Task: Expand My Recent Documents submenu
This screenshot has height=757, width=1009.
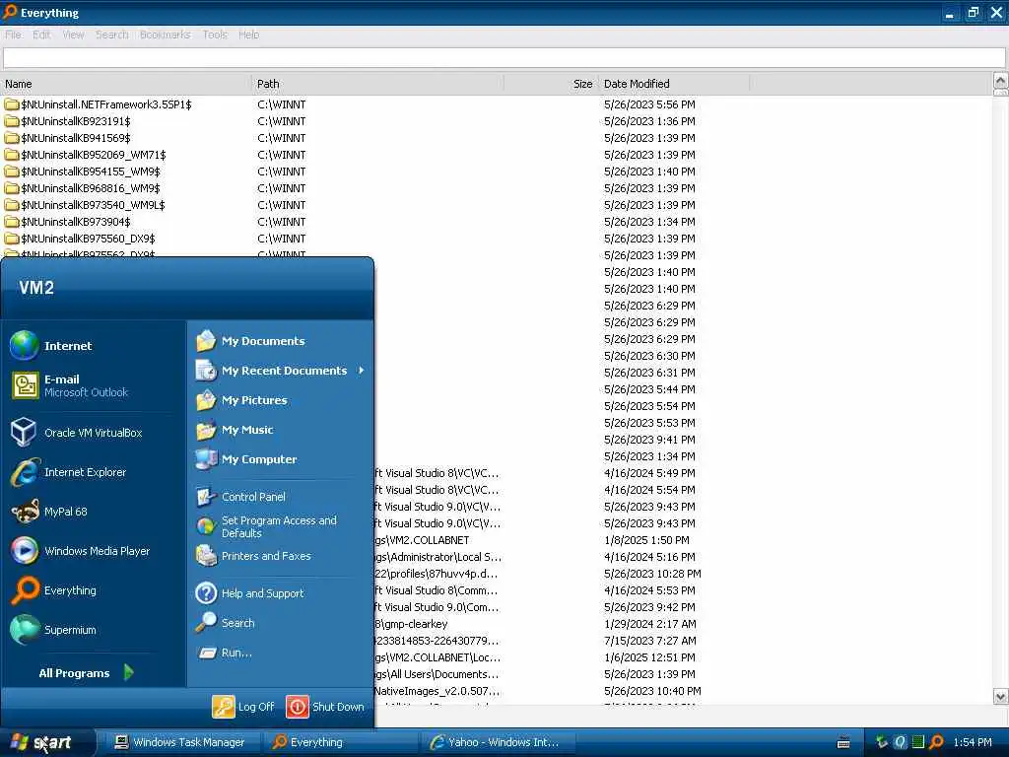Action: pos(280,371)
